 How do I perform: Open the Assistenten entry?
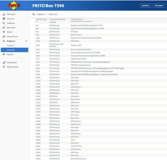pyautogui.click(x=12, y=62)
